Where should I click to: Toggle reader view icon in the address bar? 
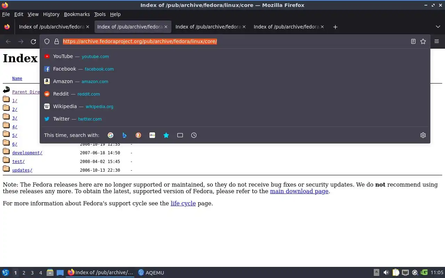coord(413,41)
